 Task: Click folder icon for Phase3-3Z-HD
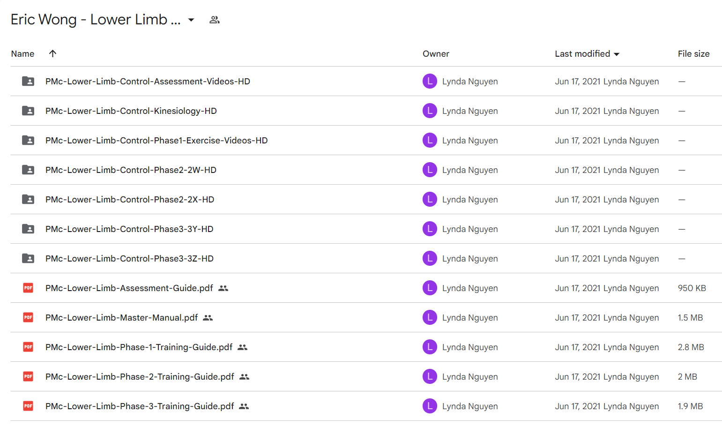click(x=28, y=258)
